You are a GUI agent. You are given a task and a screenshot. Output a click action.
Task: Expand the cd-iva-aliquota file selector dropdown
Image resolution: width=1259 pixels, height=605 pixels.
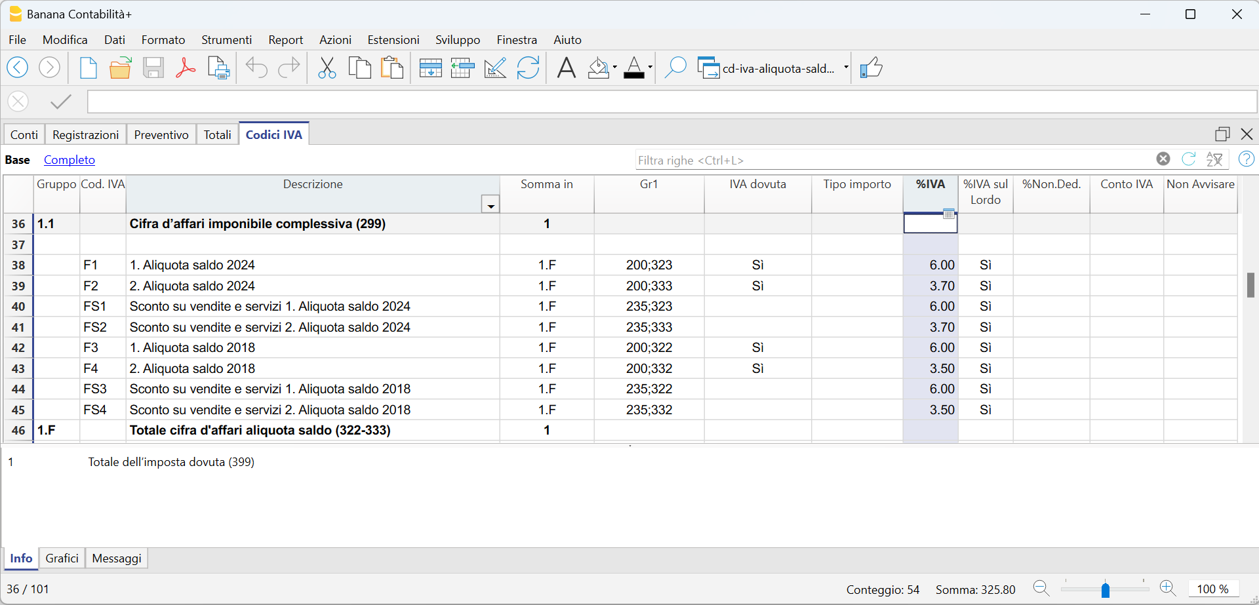click(x=846, y=68)
